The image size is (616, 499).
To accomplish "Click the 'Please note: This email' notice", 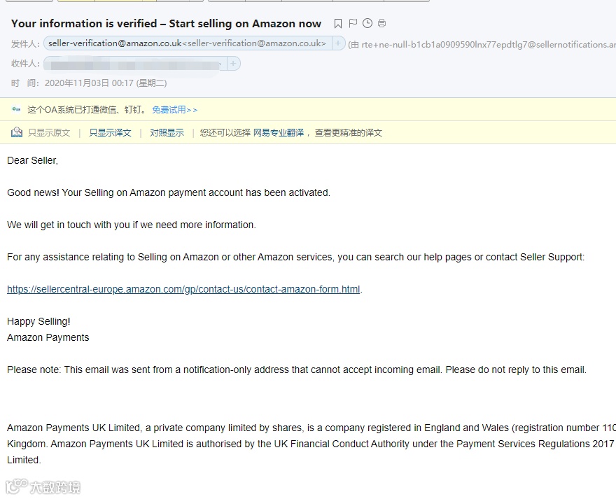I will (297, 370).
